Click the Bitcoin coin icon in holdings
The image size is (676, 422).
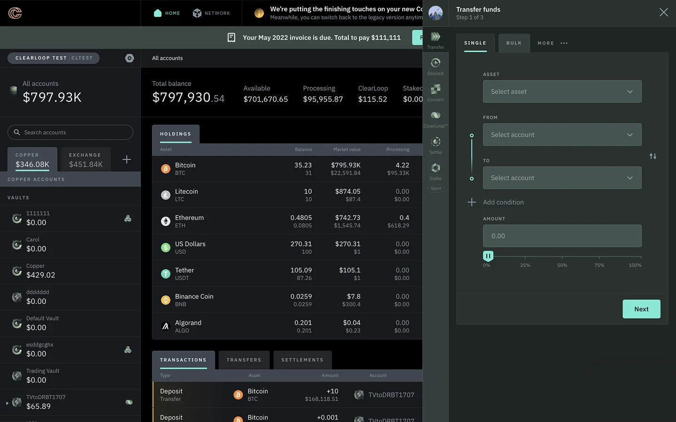[166, 169]
